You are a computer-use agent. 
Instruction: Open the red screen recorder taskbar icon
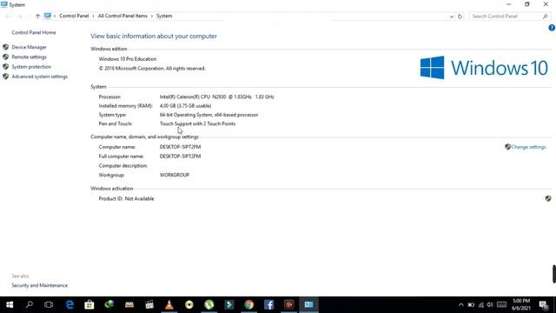coord(288,304)
